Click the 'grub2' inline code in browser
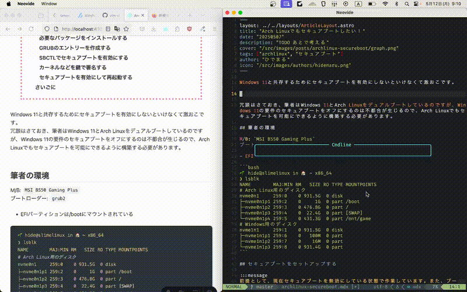467x292 pixels. pyautogui.click(x=59, y=199)
